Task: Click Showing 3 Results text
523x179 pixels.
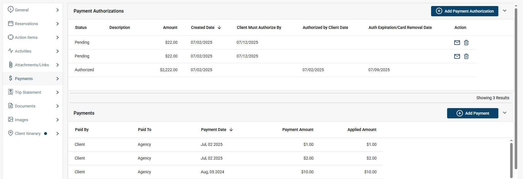Action: coord(493,98)
